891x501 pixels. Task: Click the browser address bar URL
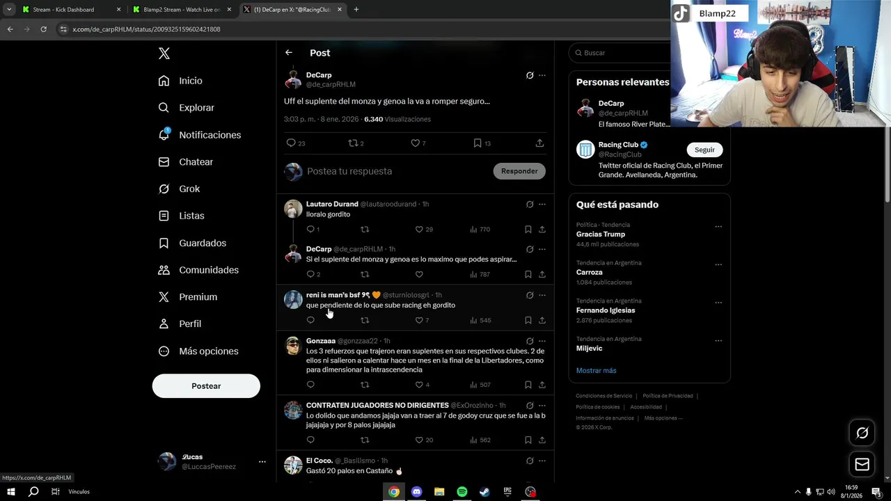point(146,29)
